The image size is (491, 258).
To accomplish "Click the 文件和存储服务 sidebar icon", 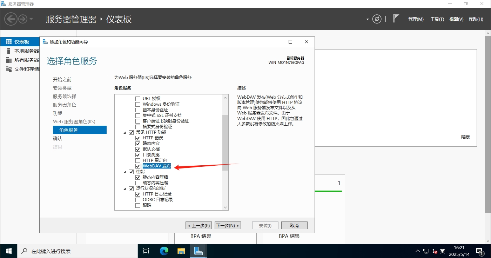I will [8, 69].
